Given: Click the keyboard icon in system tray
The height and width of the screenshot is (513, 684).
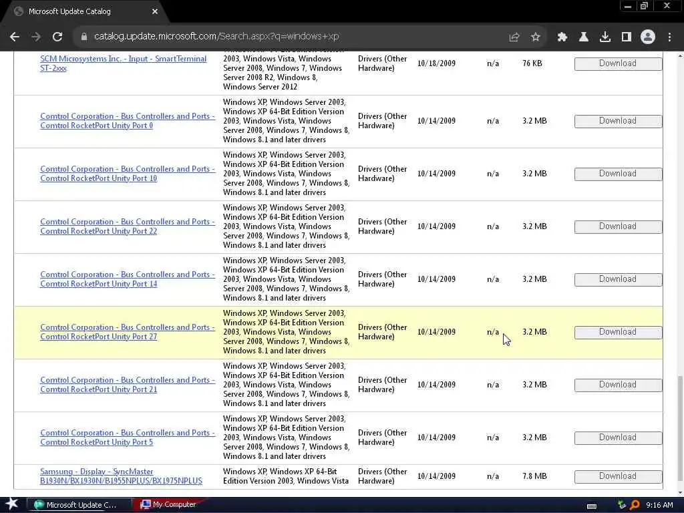Looking at the screenshot, I should tap(592, 506).
